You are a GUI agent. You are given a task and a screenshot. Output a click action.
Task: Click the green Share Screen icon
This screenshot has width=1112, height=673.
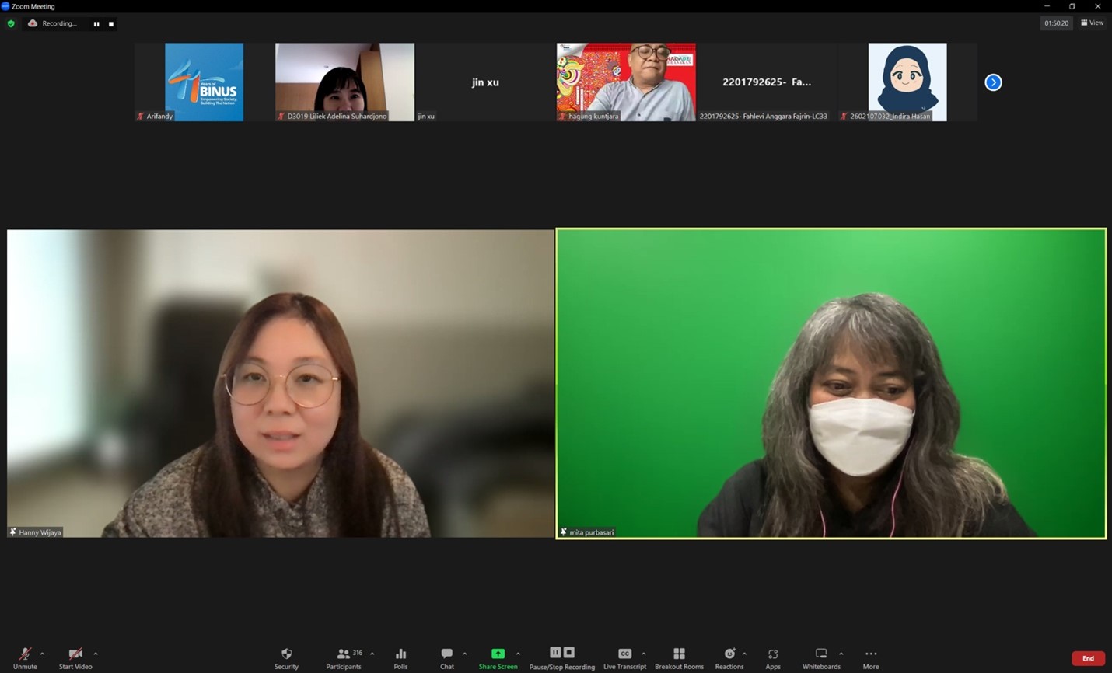pos(498,654)
